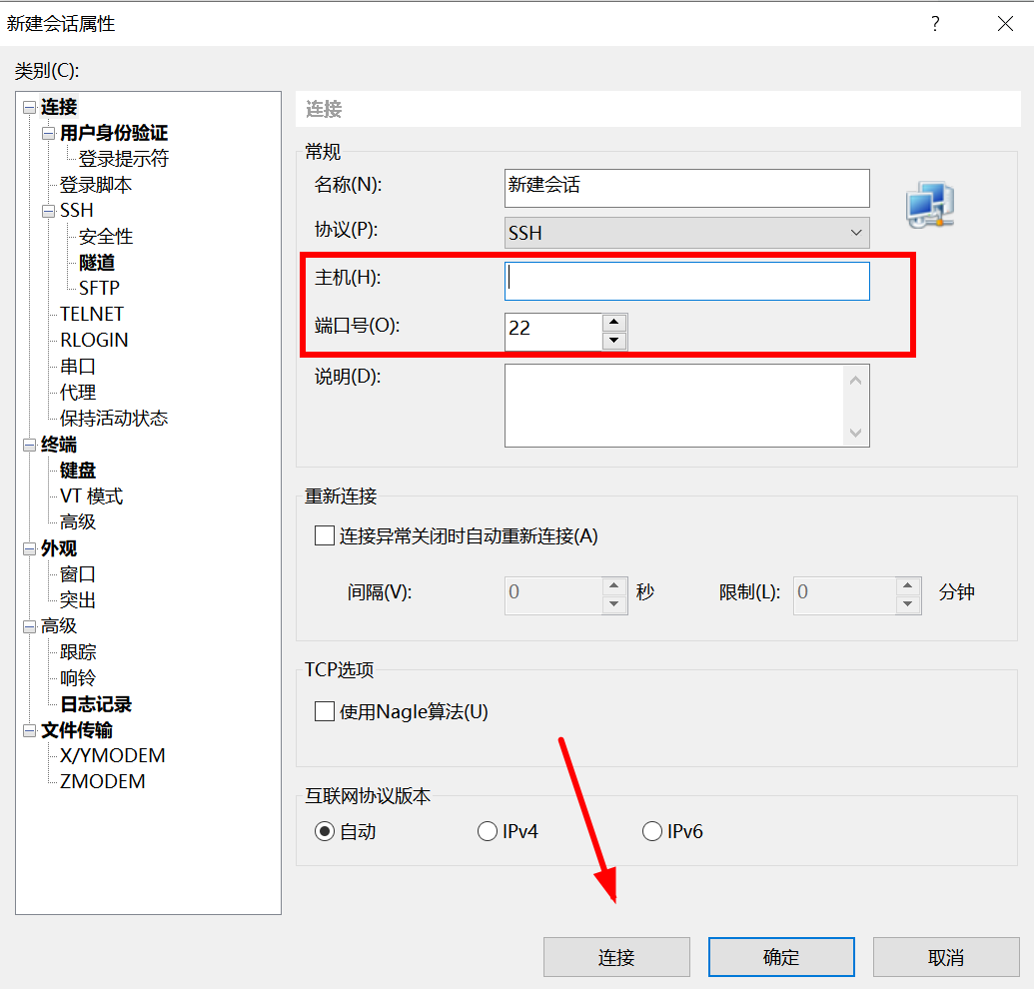The height and width of the screenshot is (989, 1034).
Task: Click the 取消 button
Action: pos(945,957)
